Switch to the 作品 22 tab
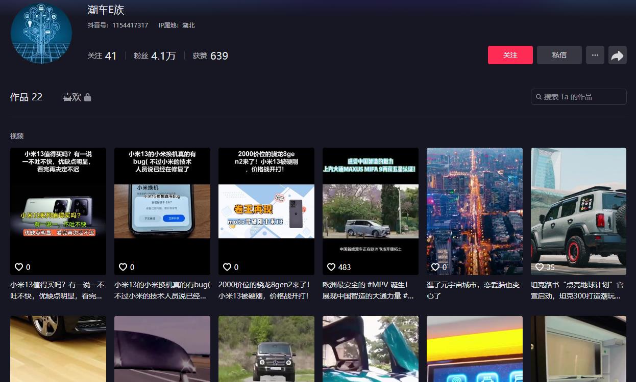Image resolution: width=636 pixels, height=382 pixels. point(26,97)
